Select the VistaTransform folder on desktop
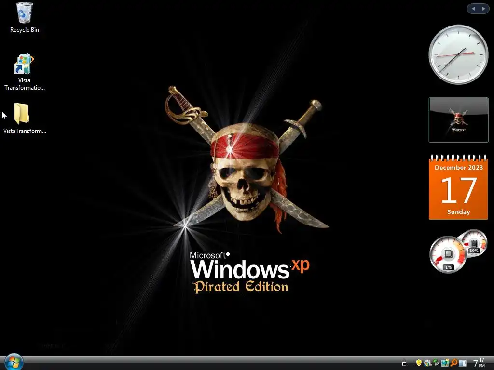The height and width of the screenshot is (370, 494). 24,119
